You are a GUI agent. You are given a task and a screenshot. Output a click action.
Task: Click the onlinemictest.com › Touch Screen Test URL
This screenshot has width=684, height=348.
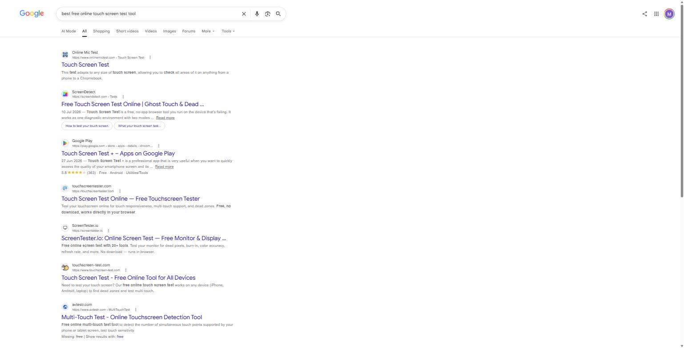tap(108, 57)
